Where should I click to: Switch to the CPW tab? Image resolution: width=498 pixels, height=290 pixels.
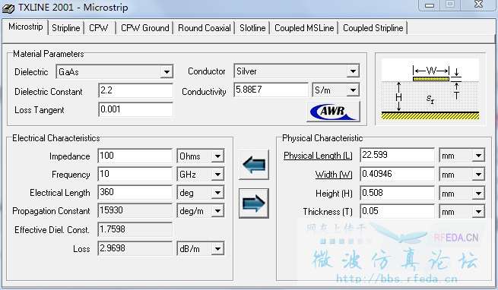tap(98, 28)
